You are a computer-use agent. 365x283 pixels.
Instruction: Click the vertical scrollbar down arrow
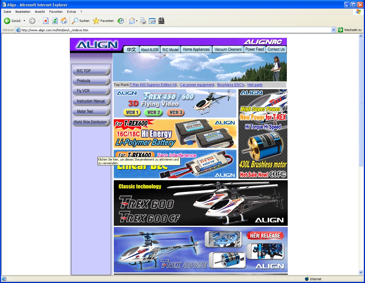click(x=361, y=272)
